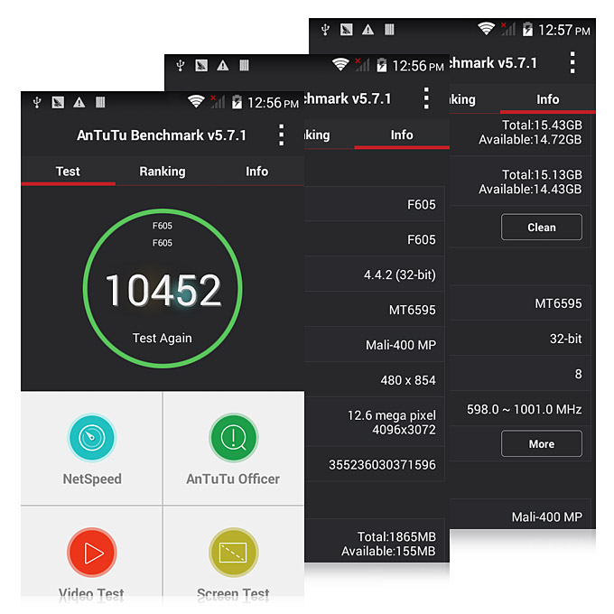Tap the 10452 benchmark score
The width and height of the screenshot is (614, 614).
163,291
